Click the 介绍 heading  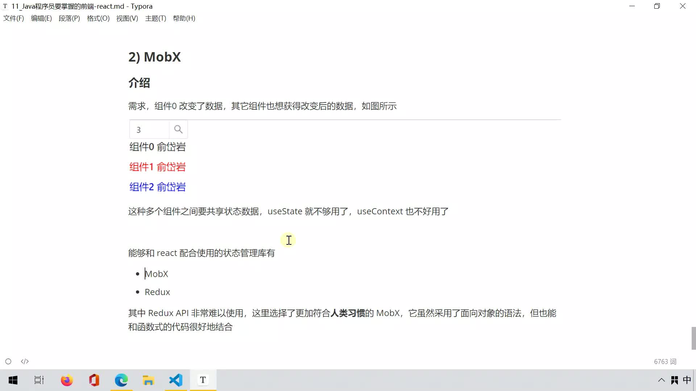point(139,83)
